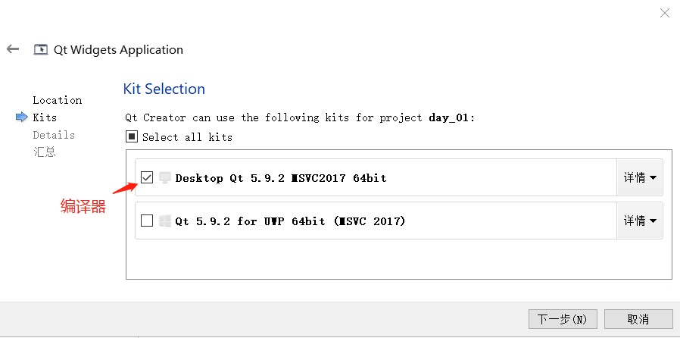
Task: Click the blue current-step arrow next to Kits
Action: pos(21,117)
